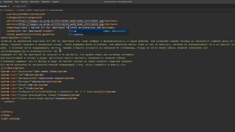Click the Freelance breadcrumb segment
Viewport: 235px width, 132px height.
click(8, 10)
